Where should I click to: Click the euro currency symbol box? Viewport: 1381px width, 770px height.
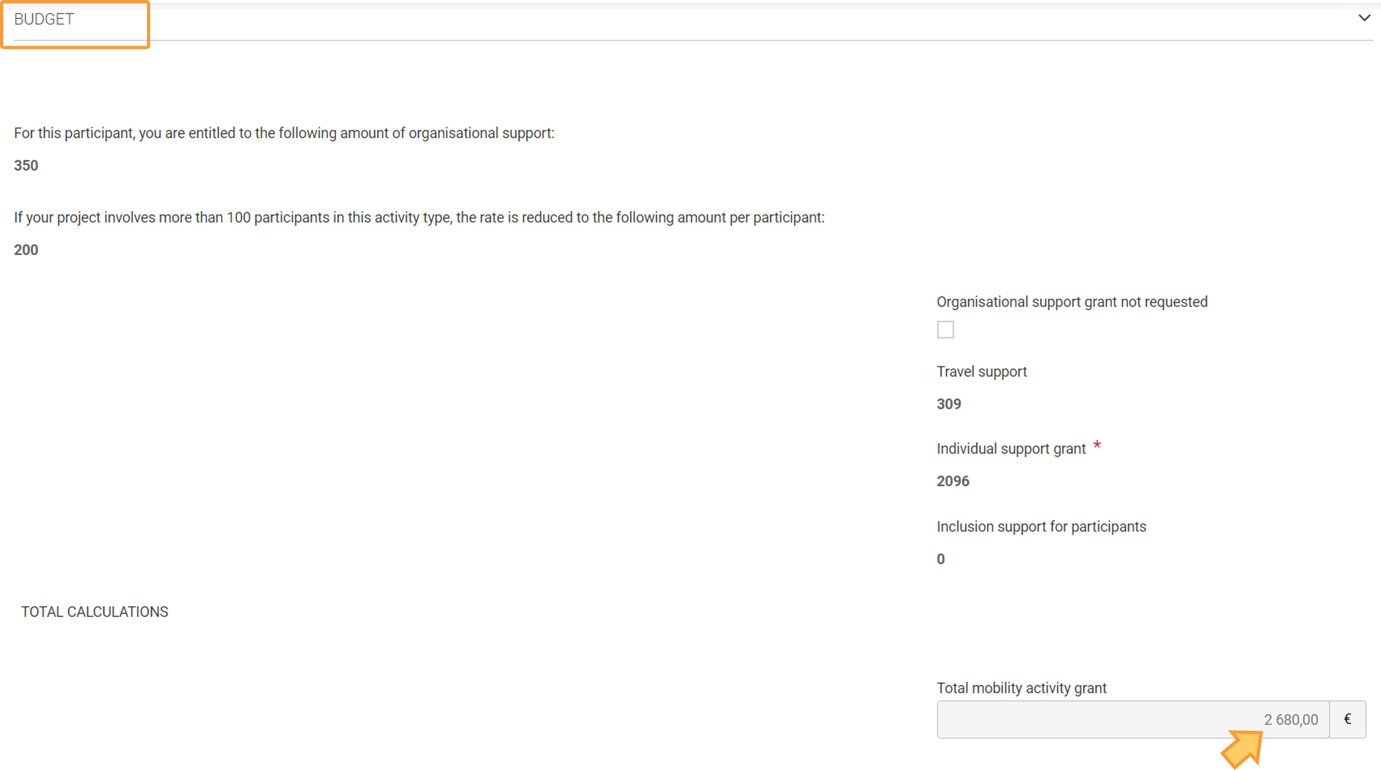[1347, 719]
